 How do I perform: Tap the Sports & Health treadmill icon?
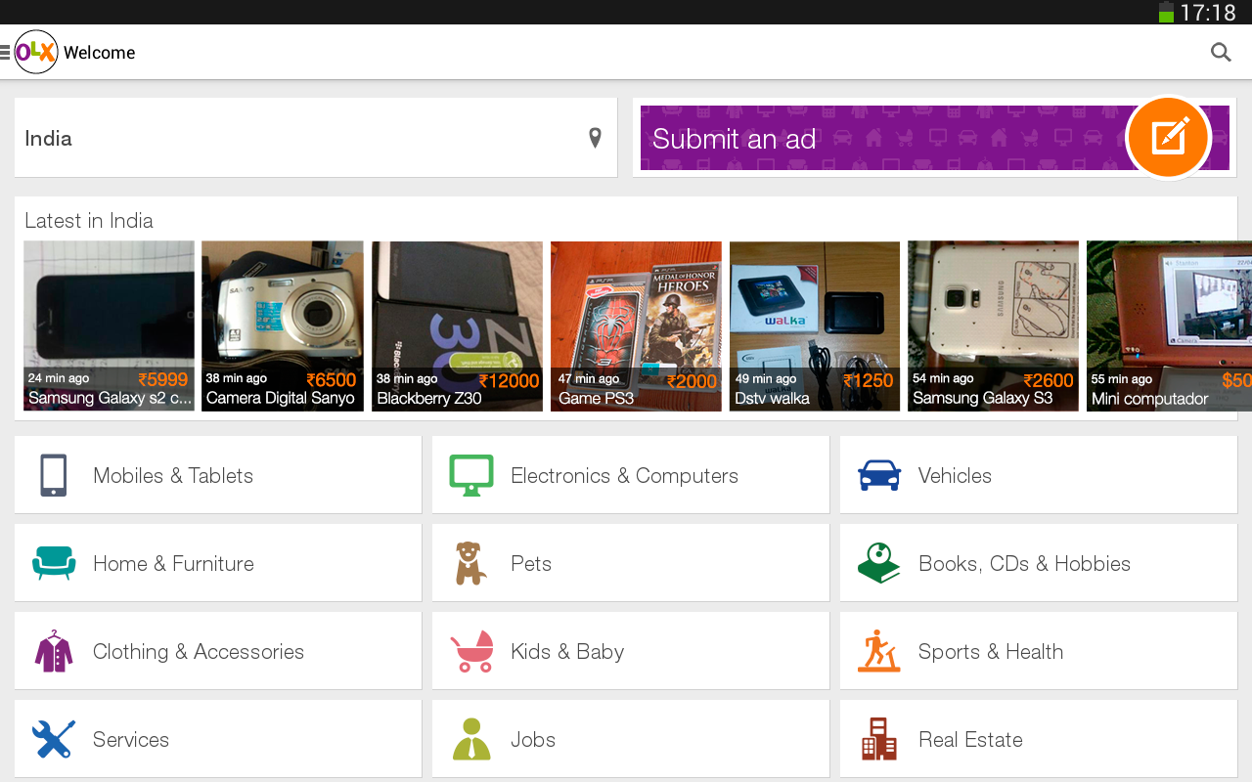tap(878, 651)
